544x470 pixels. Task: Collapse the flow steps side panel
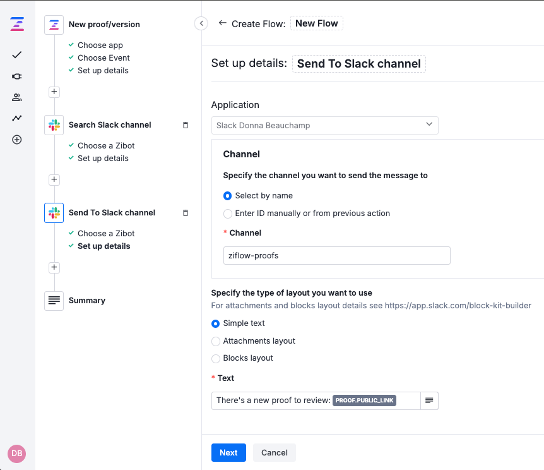tap(201, 23)
